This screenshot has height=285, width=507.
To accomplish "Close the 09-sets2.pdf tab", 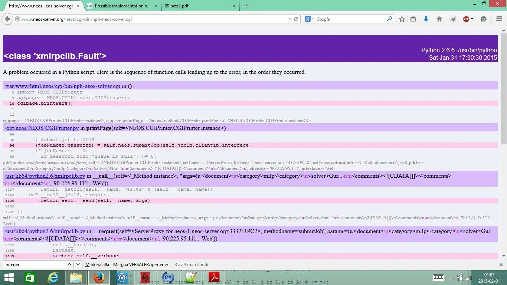I will [x=233, y=6].
